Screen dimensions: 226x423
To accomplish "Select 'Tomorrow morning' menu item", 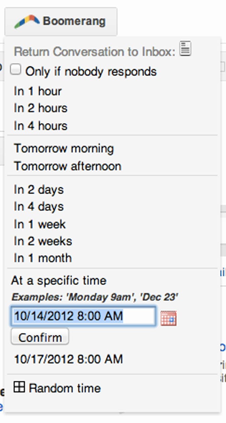I will coord(64,149).
